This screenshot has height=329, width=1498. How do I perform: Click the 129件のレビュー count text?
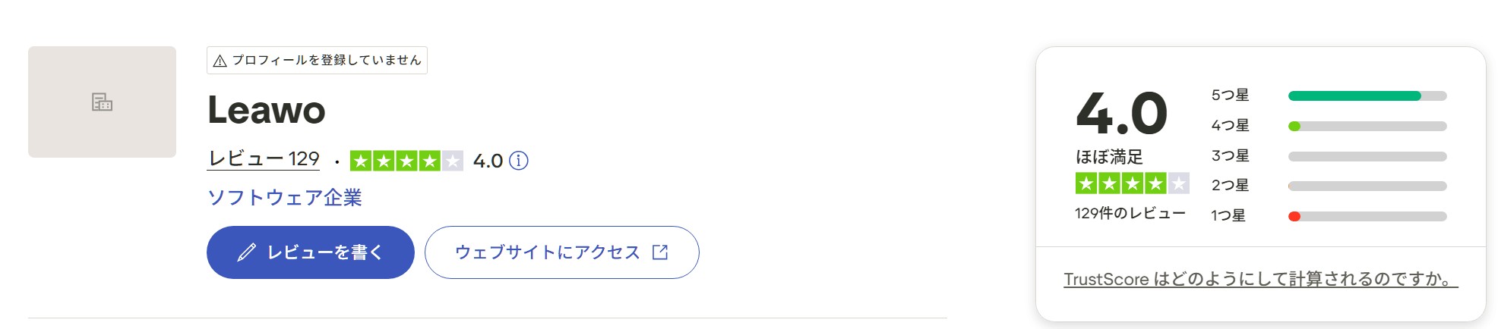(x=1130, y=214)
